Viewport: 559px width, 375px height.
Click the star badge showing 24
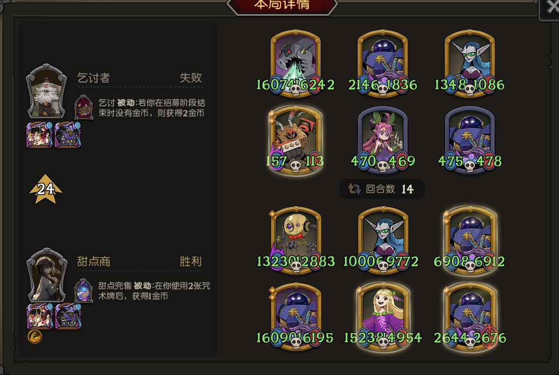pyautogui.click(x=46, y=189)
